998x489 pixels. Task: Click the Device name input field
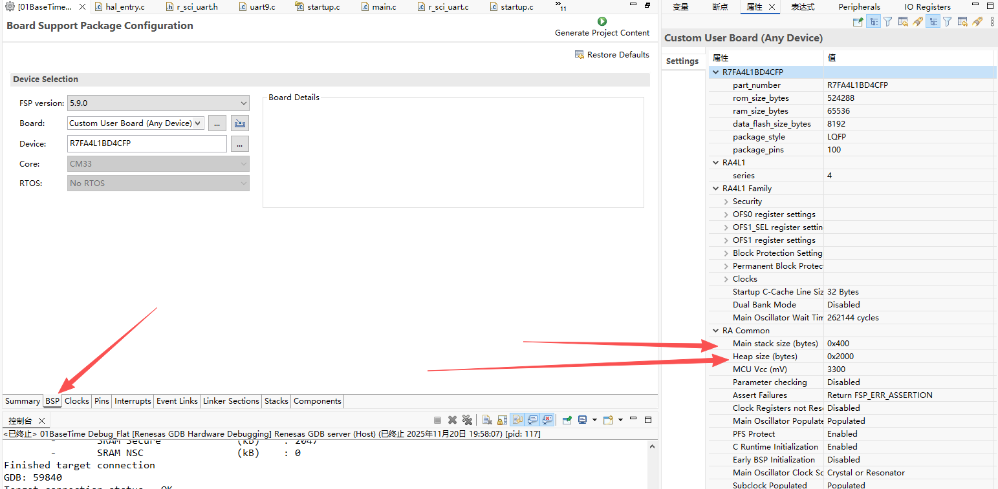click(147, 143)
